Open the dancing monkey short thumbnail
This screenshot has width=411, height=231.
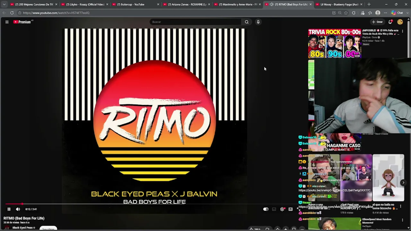coord(388,178)
